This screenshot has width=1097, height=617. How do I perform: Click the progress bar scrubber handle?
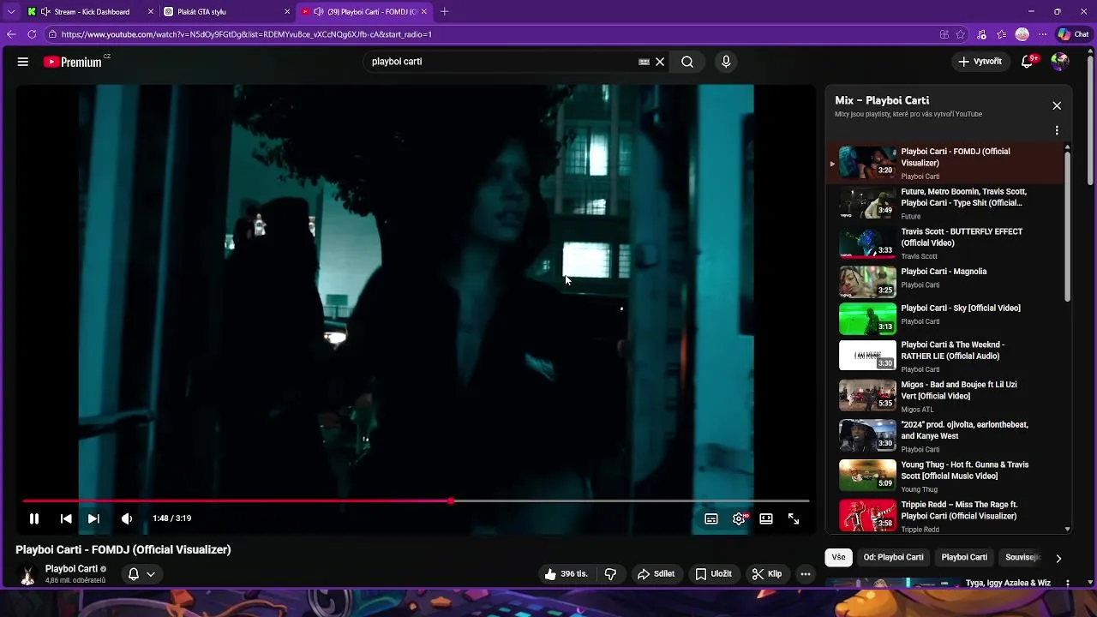coord(451,500)
